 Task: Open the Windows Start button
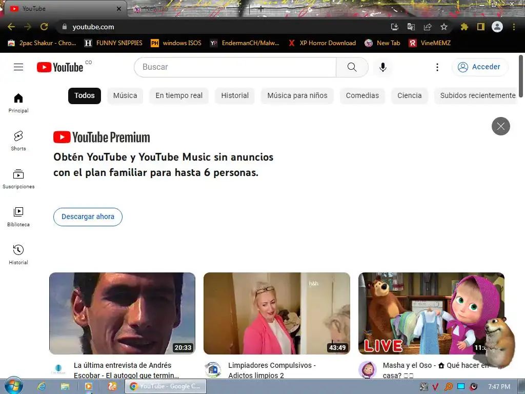tap(13, 386)
